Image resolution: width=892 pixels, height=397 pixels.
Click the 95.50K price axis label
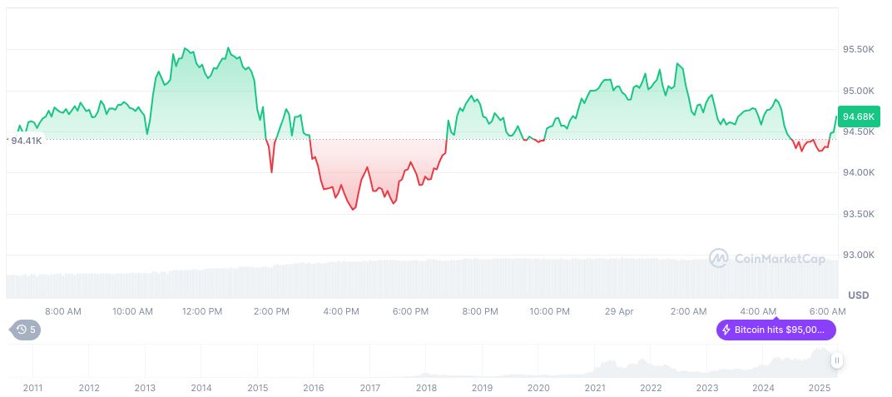pos(858,50)
